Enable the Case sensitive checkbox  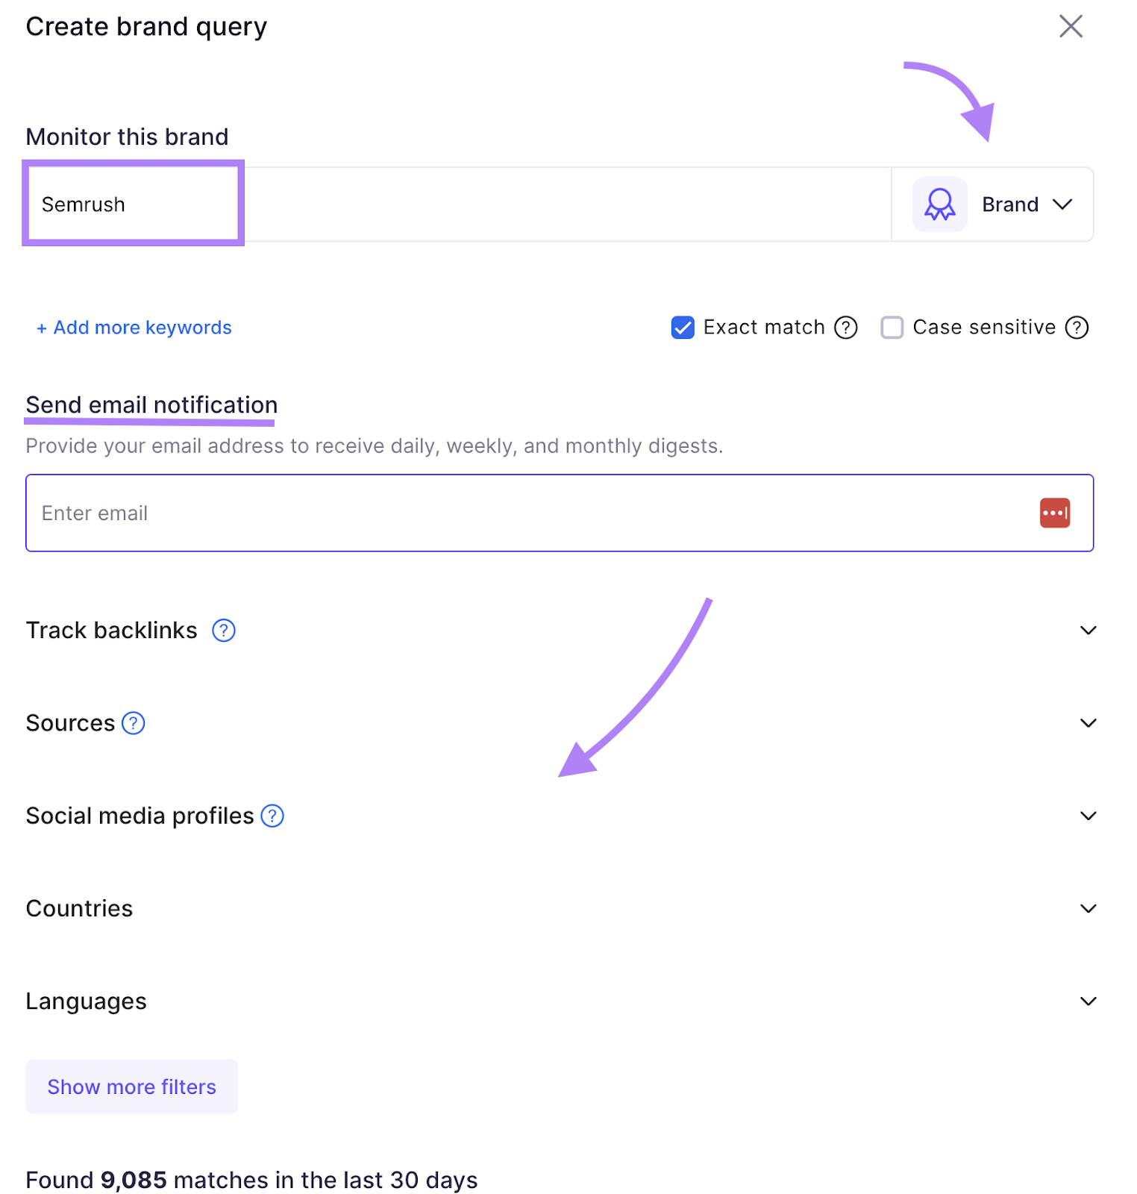point(892,327)
